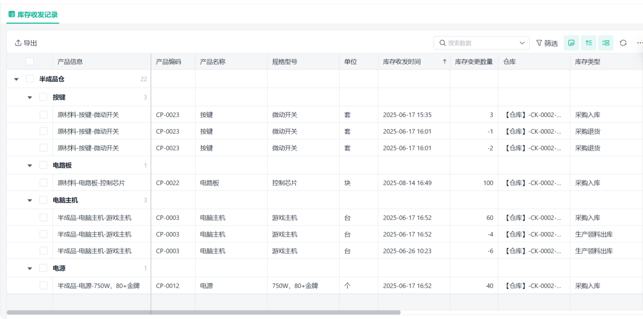Collapse the 按键 subgroup
This screenshot has height=319, width=643.
pyautogui.click(x=30, y=97)
